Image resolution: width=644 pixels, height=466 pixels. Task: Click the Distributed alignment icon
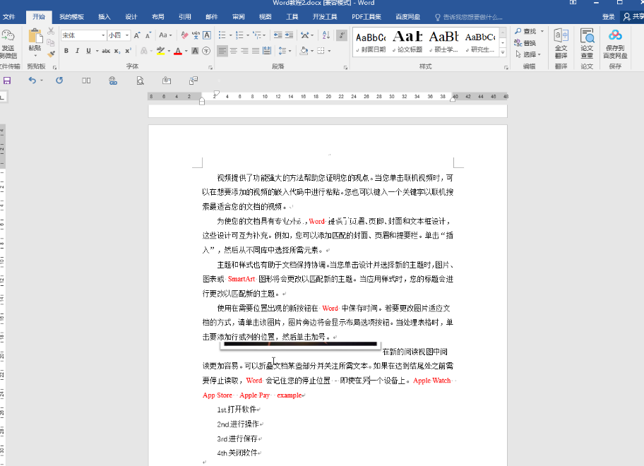pos(267,51)
